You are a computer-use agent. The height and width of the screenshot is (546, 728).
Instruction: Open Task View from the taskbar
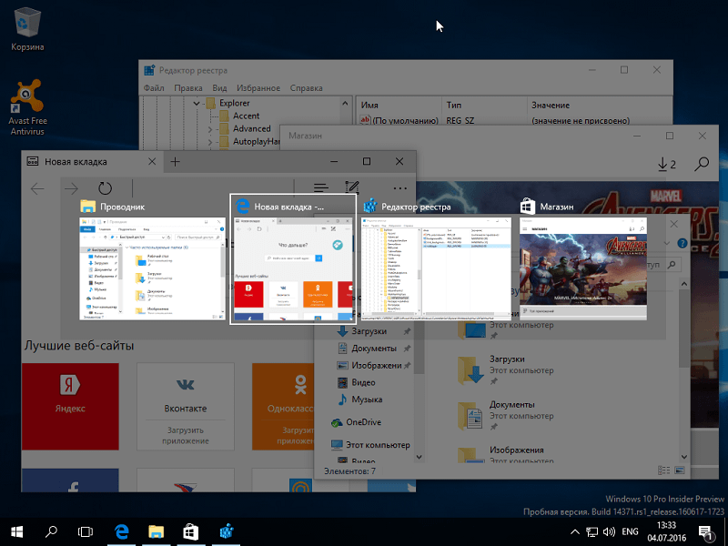pos(86,532)
